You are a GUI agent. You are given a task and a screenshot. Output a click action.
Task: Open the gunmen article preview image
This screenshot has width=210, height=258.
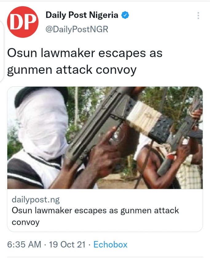click(105, 138)
